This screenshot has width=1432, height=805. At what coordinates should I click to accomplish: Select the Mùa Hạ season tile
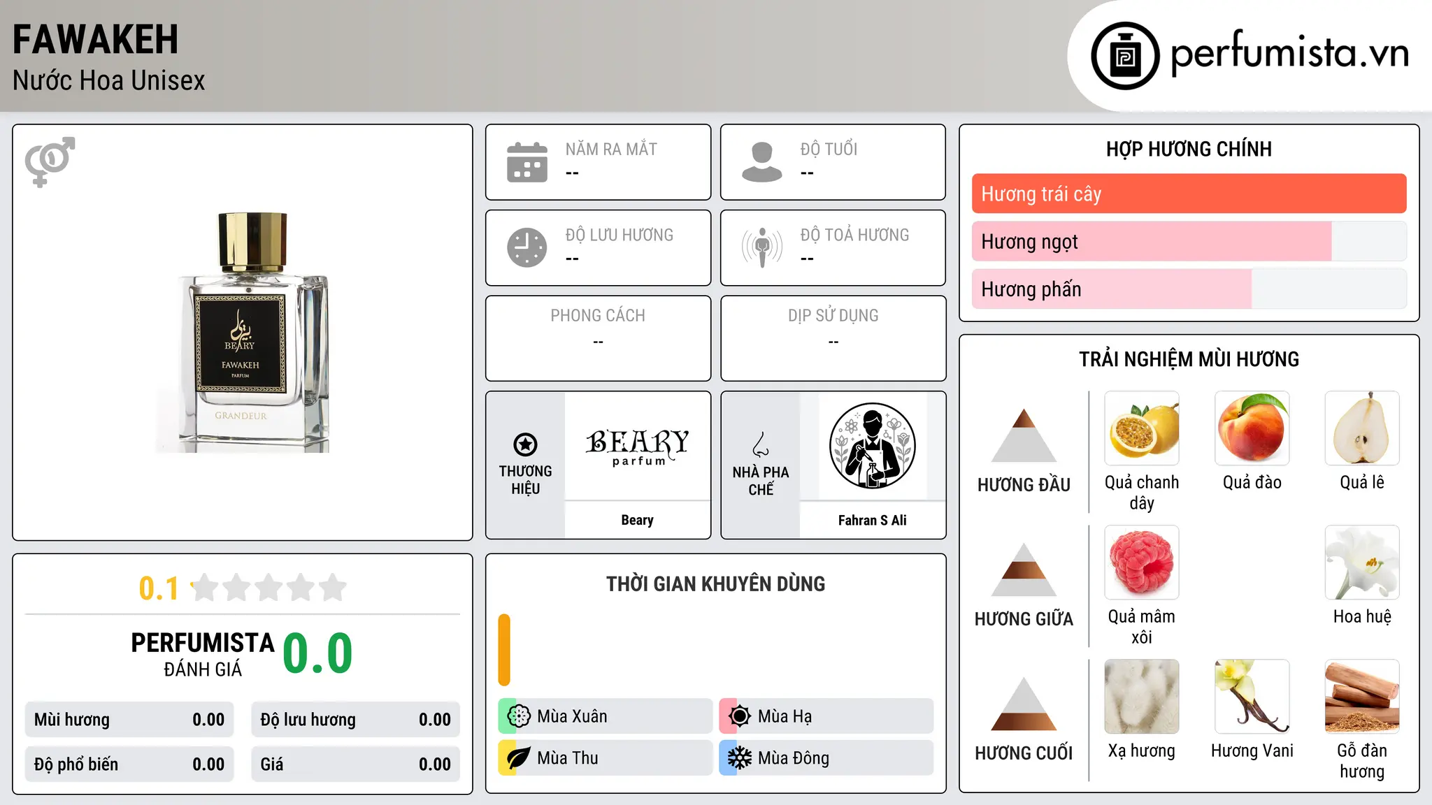(x=826, y=716)
